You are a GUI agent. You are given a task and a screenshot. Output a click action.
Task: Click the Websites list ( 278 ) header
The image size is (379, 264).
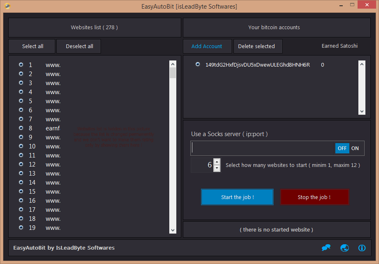pos(94,28)
